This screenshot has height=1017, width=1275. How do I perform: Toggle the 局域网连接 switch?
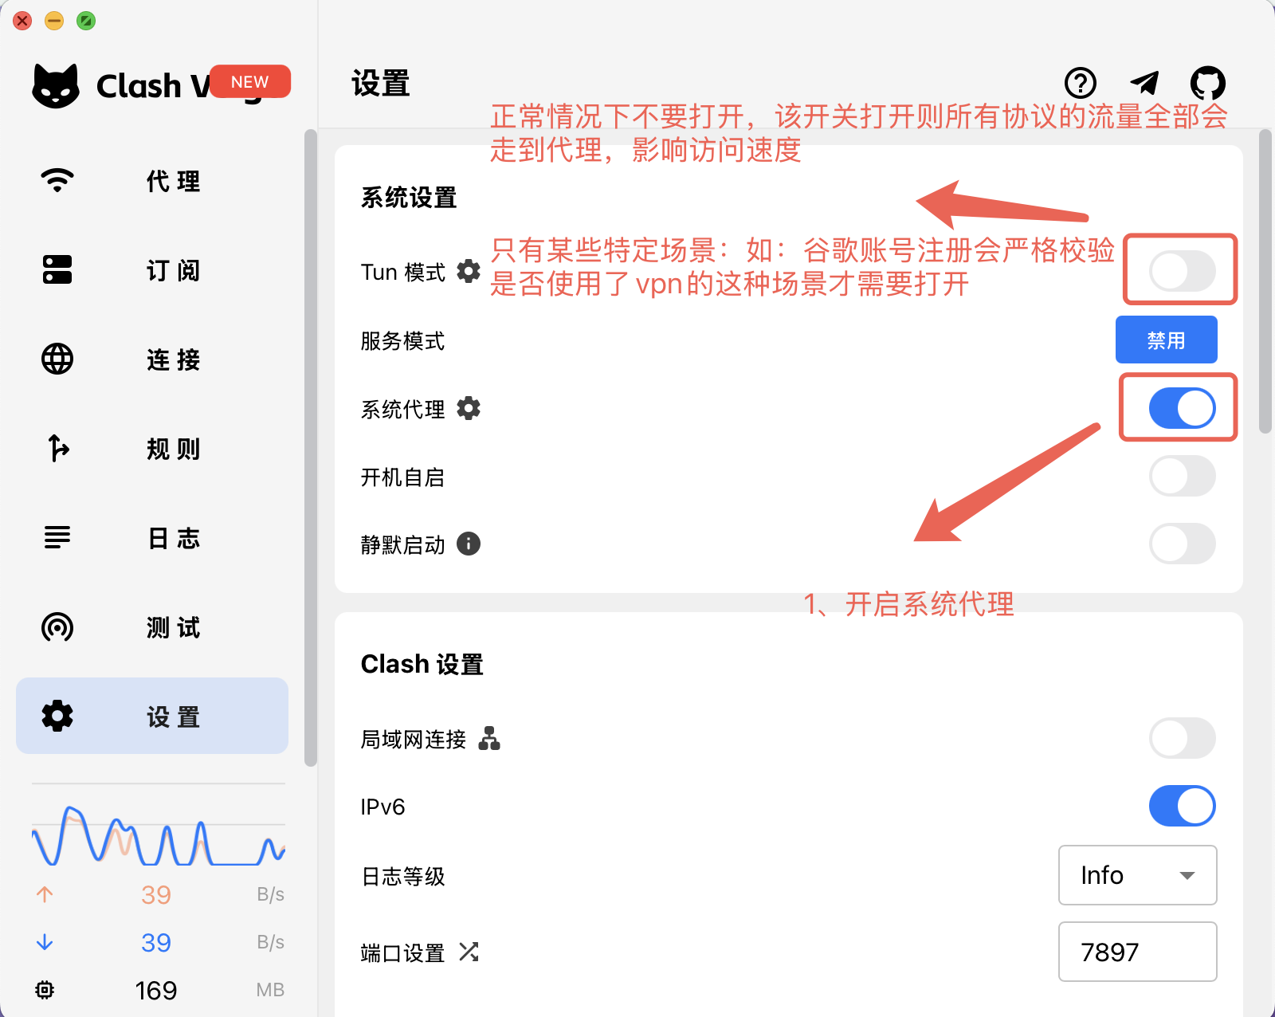(1183, 738)
